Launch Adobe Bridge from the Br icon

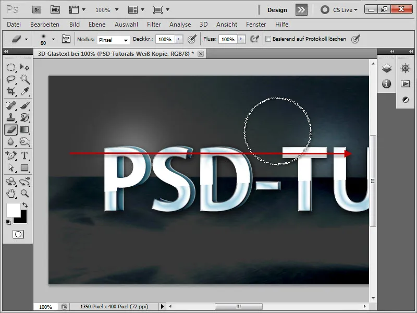point(36,10)
